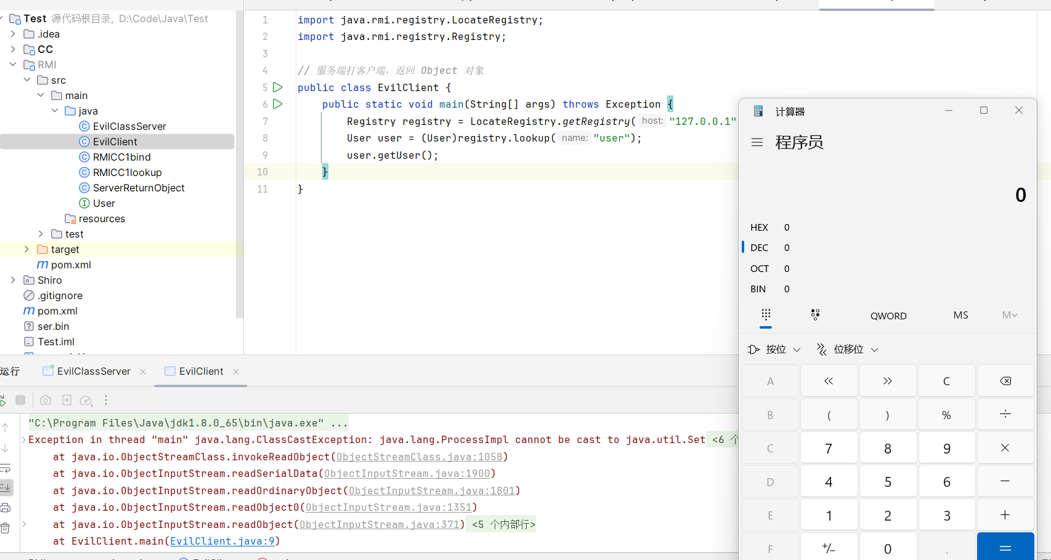Image resolution: width=1051 pixels, height=560 pixels.
Task: Open EvilClassServer class in project tree
Action: (x=129, y=126)
